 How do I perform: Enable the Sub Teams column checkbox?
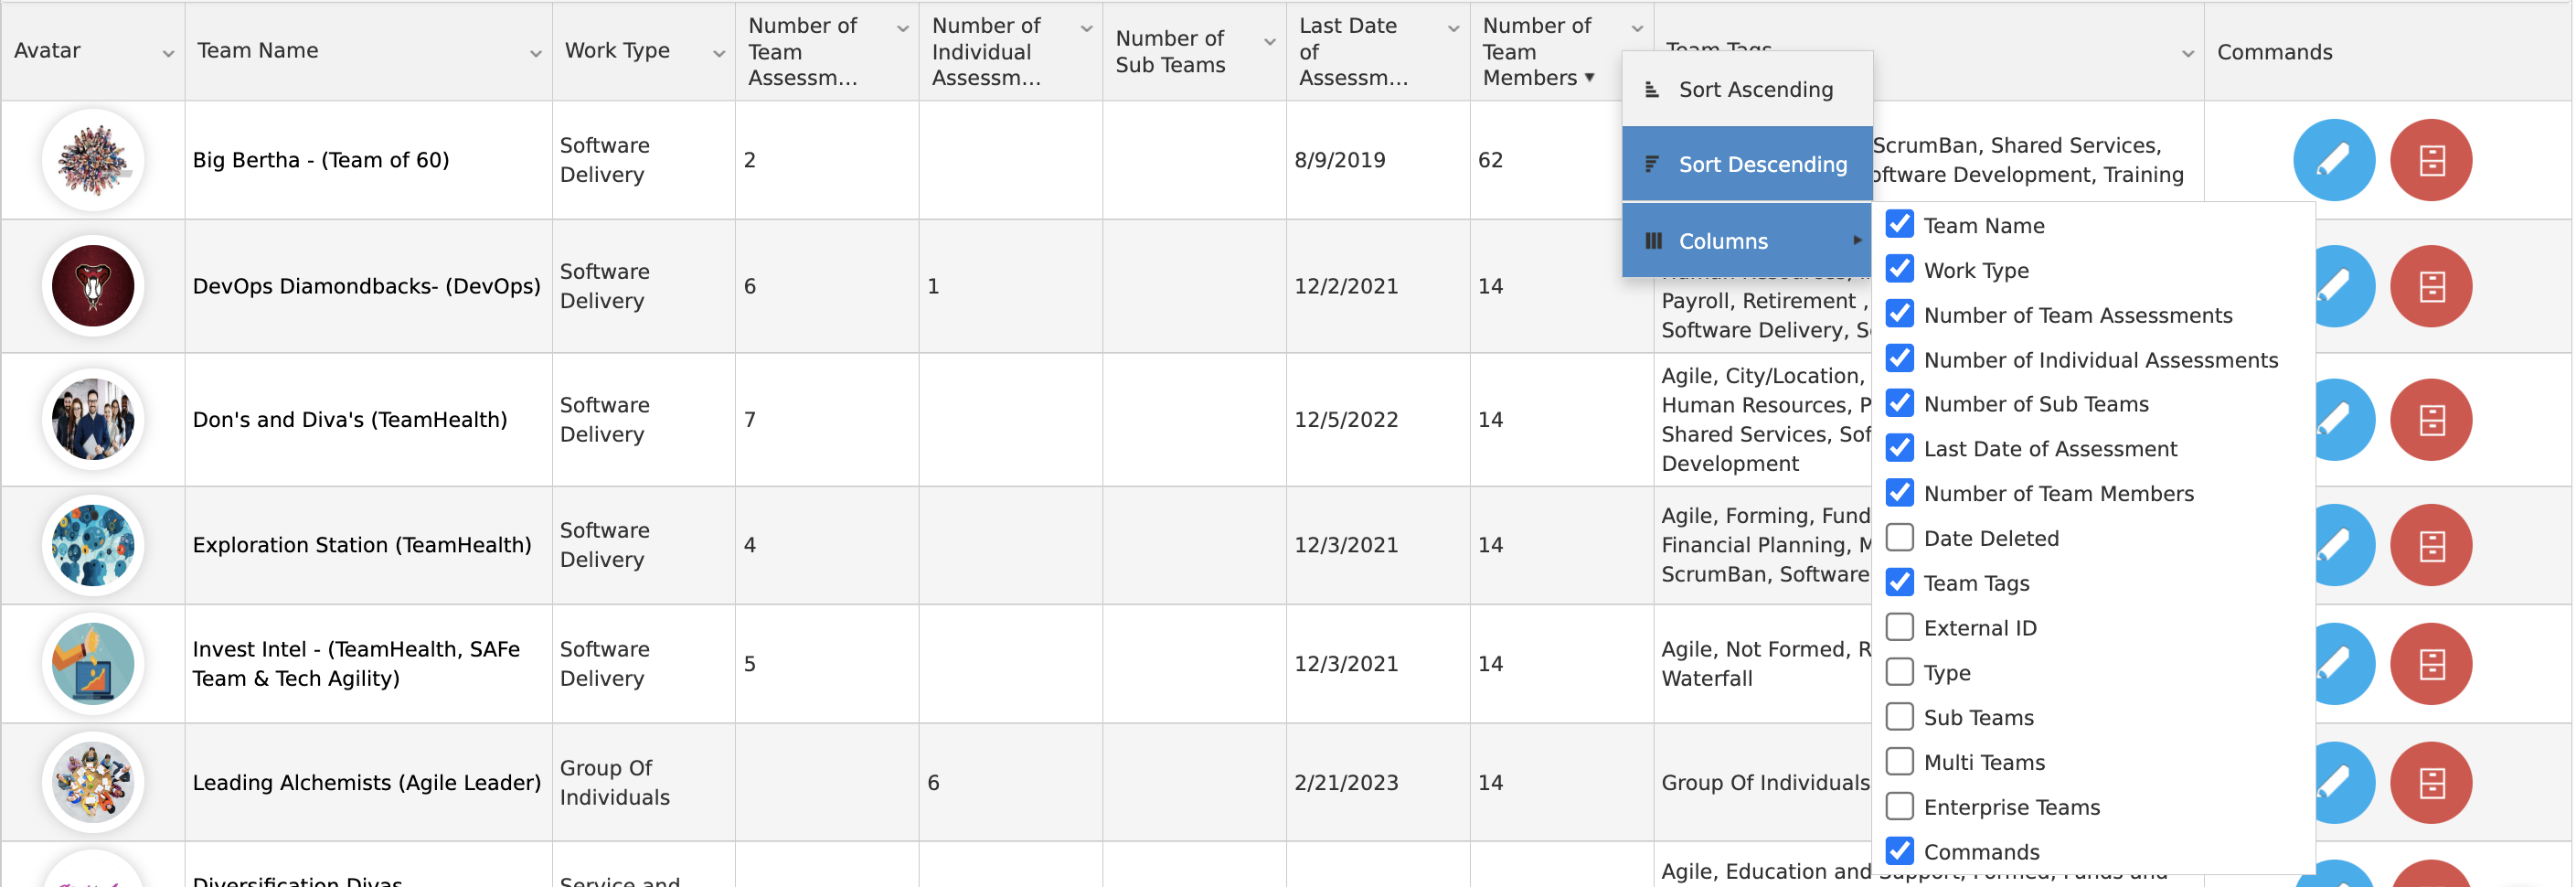pos(1899,716)
